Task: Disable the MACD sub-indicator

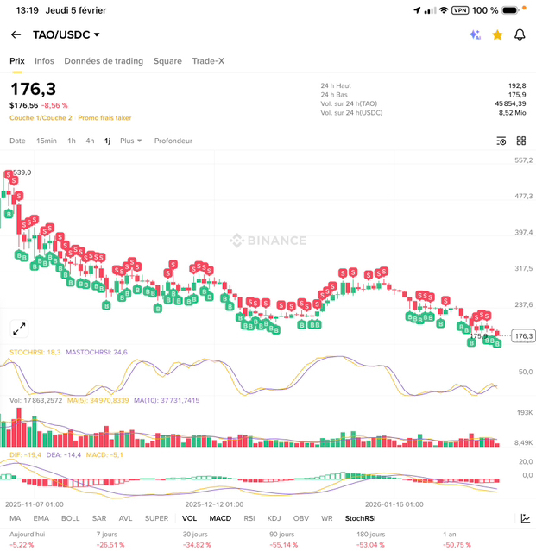Action: 220,518
